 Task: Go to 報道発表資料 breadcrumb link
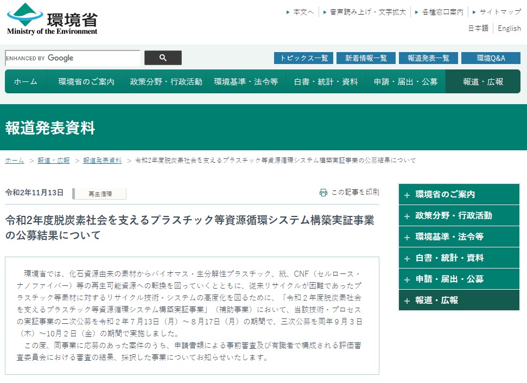pyautogui.click(x=102, y=161)
